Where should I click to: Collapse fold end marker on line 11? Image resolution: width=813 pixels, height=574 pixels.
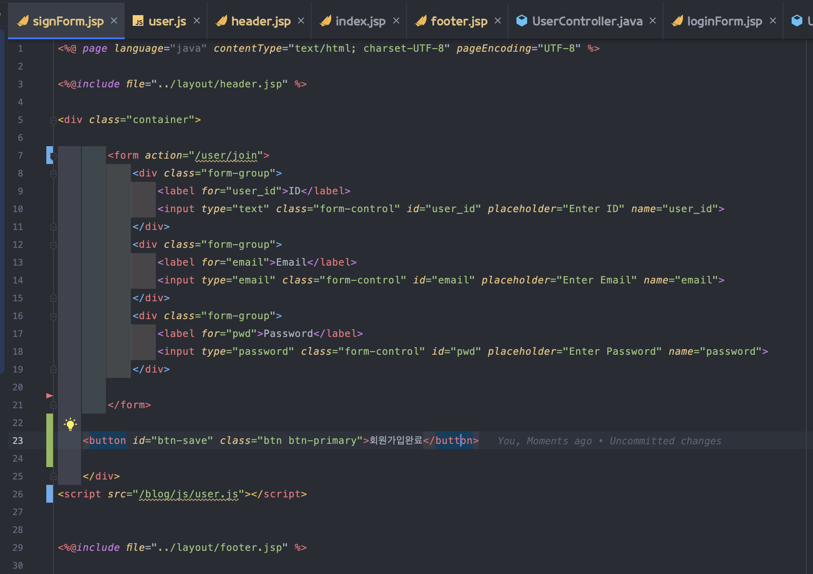point(53,226)
